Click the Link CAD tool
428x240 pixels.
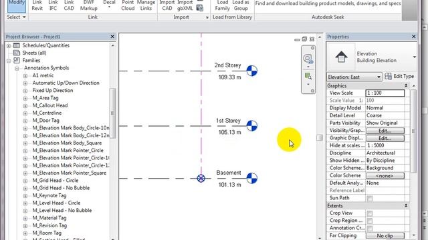point(69,5)
